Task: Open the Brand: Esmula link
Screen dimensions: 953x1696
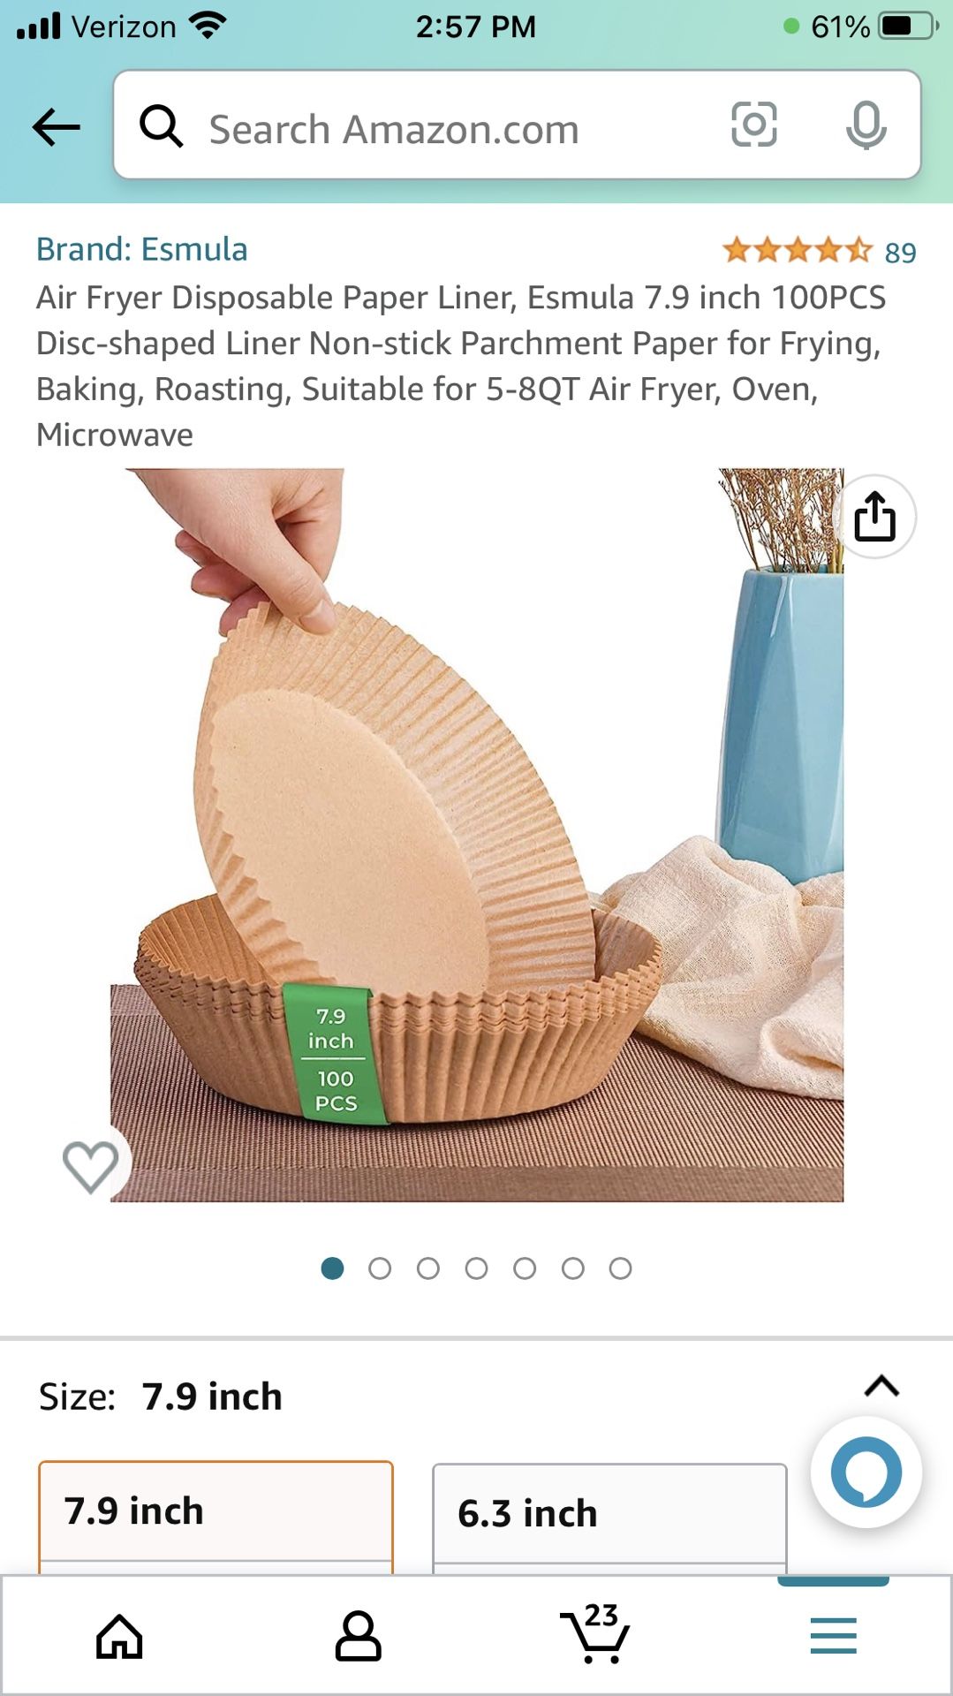Action: (x=142, y=250)
